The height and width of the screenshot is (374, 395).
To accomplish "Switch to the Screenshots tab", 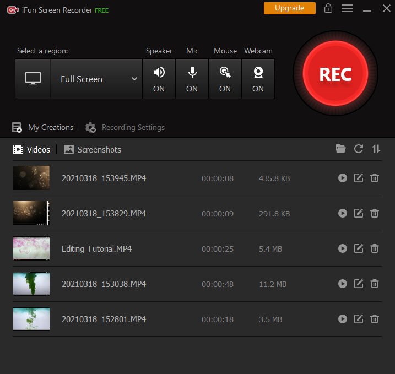I will coord(93,149).
